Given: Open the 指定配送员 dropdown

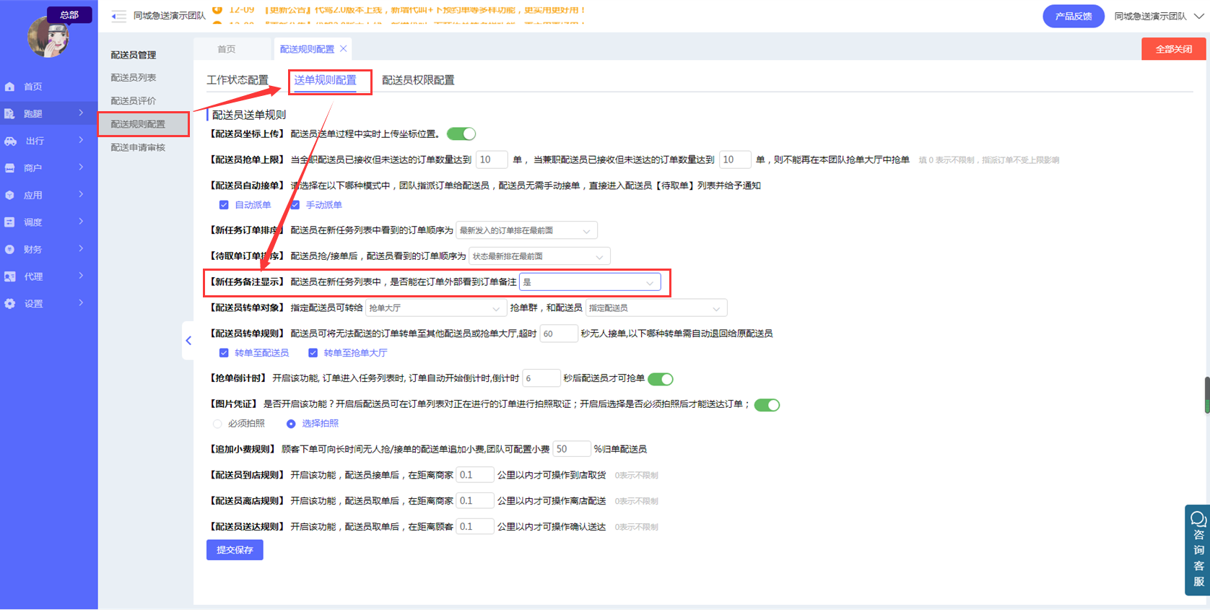Looking at the screenshot, I should [656, 308].
